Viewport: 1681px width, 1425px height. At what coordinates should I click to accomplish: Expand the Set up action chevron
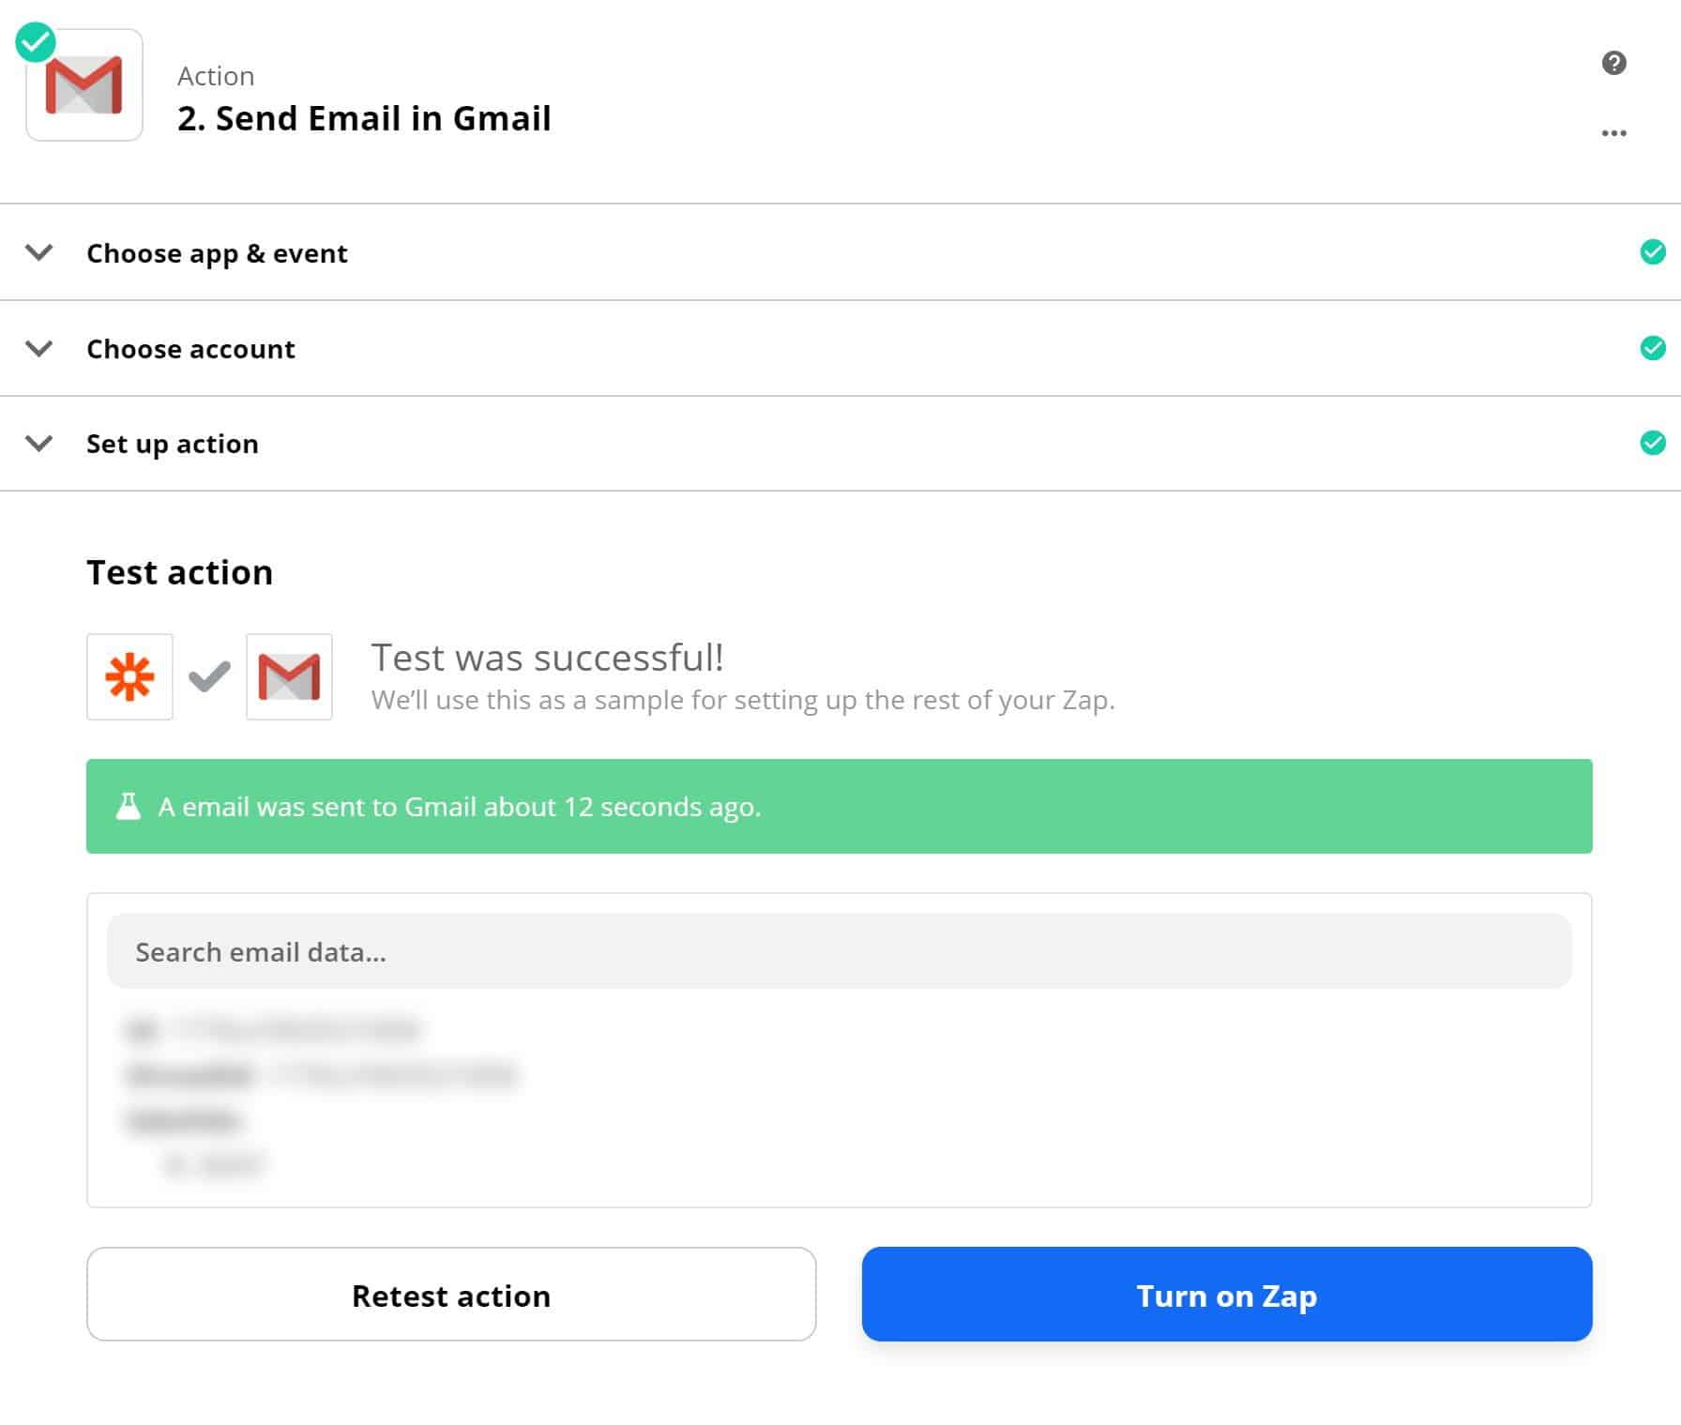[38, 443]
